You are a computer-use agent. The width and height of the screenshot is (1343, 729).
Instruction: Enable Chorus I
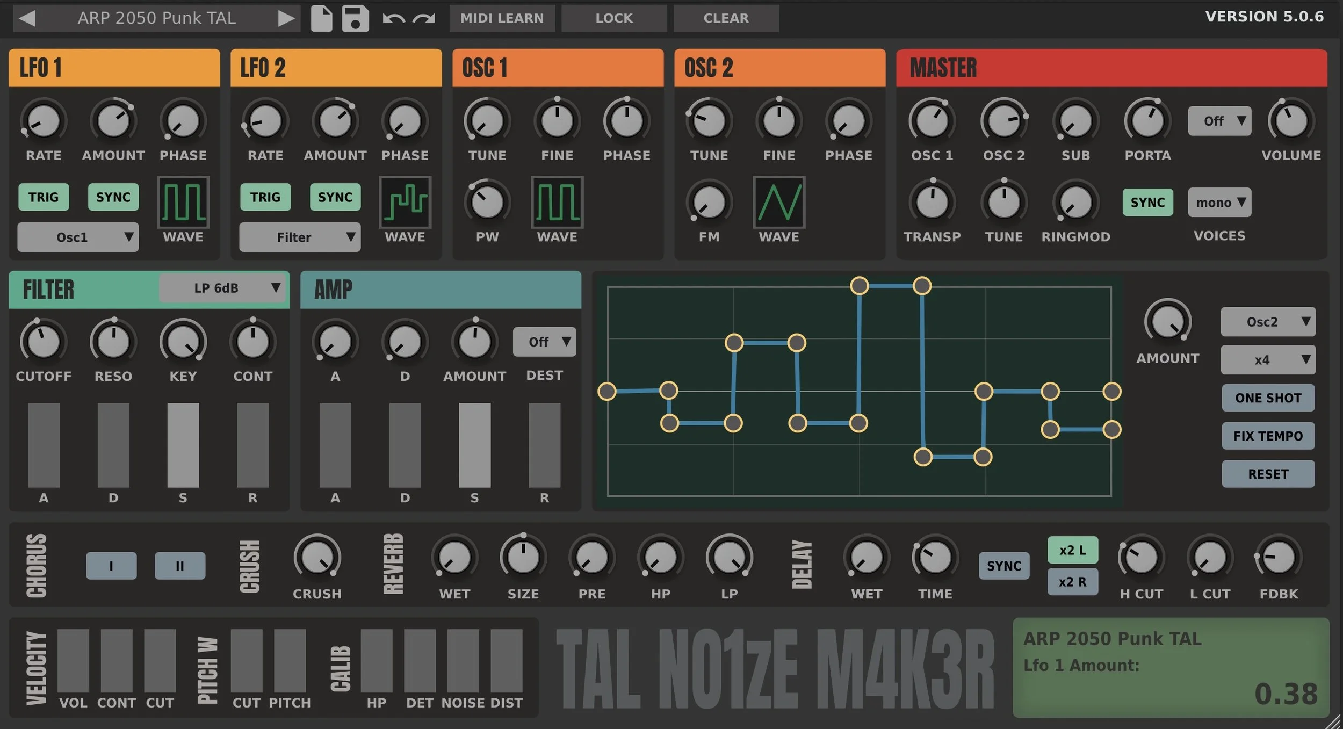(111, 566)
